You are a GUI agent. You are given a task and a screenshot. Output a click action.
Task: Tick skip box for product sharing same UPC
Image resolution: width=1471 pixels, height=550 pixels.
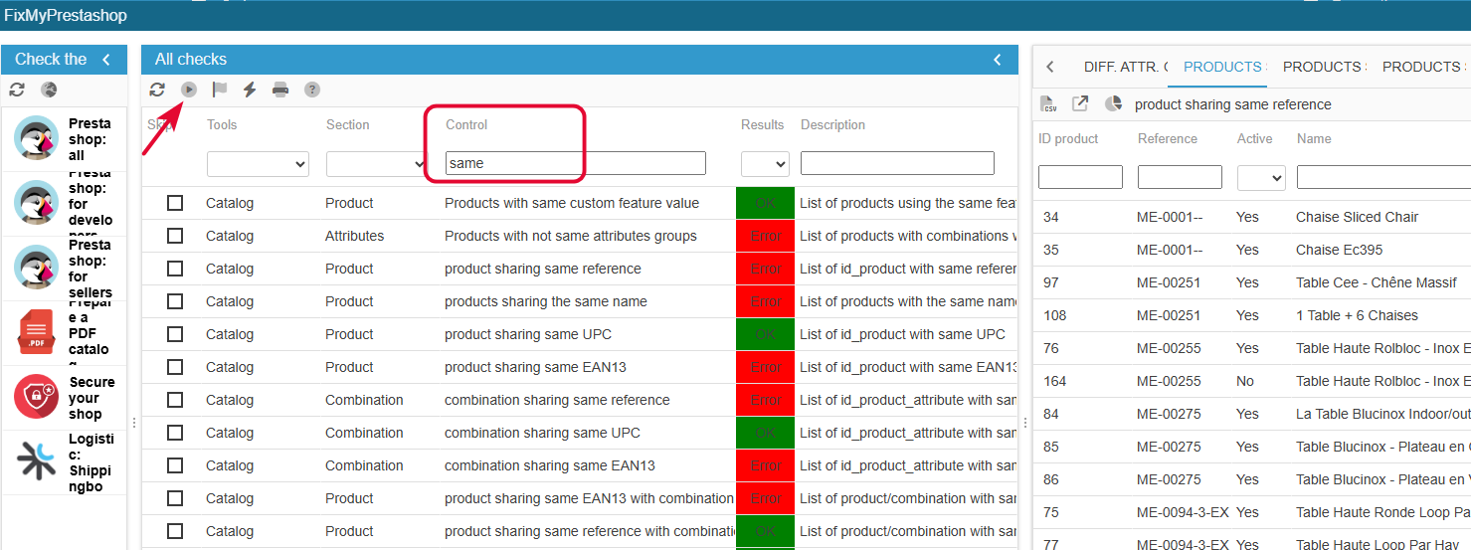tap(175, 334)
